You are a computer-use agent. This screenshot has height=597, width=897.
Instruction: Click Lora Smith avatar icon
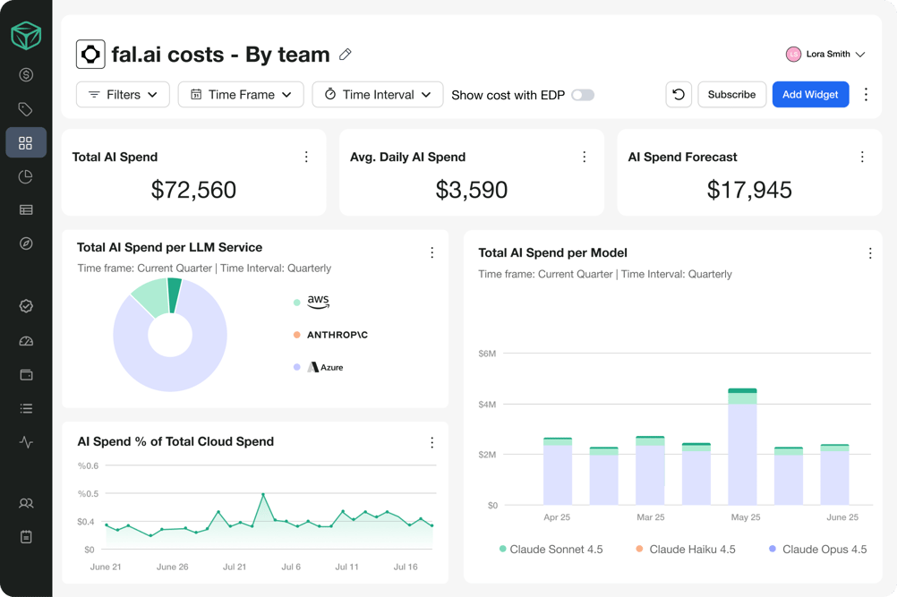[x=793, y=55]
